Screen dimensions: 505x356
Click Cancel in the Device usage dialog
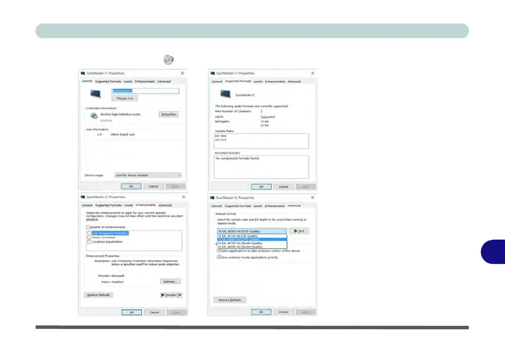[153, 186]
